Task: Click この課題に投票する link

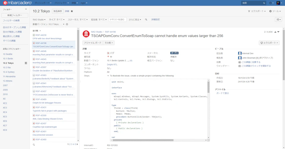Action: [251, 62]
